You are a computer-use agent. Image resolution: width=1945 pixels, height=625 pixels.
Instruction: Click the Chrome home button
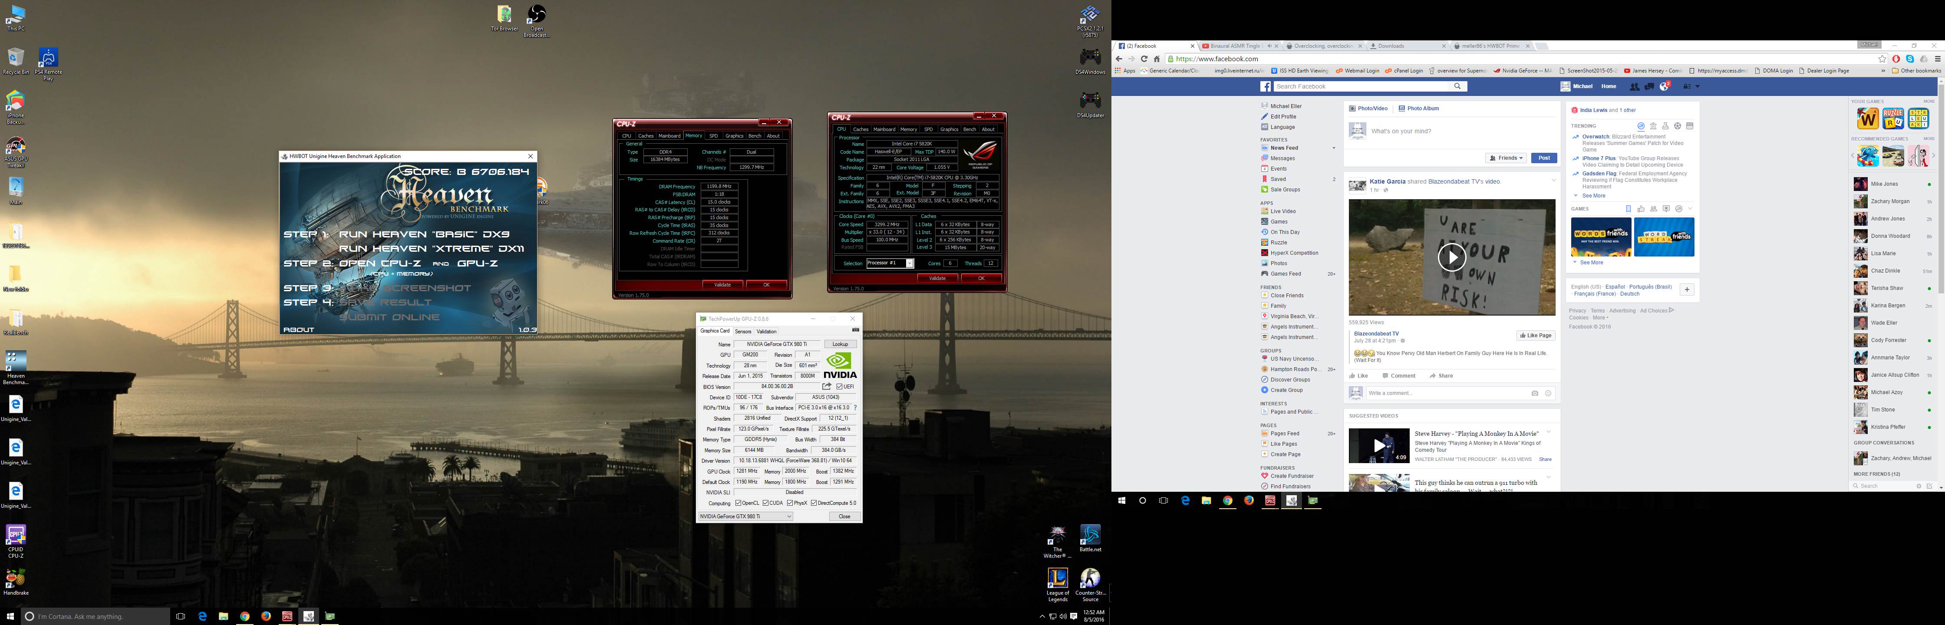click(1157, 59)
